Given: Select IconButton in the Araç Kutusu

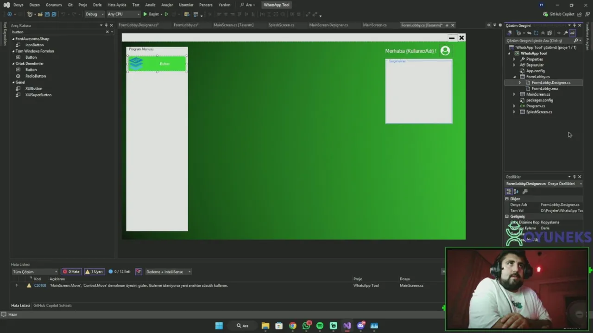Looking at the screenshot, I should tap(34, 45).
